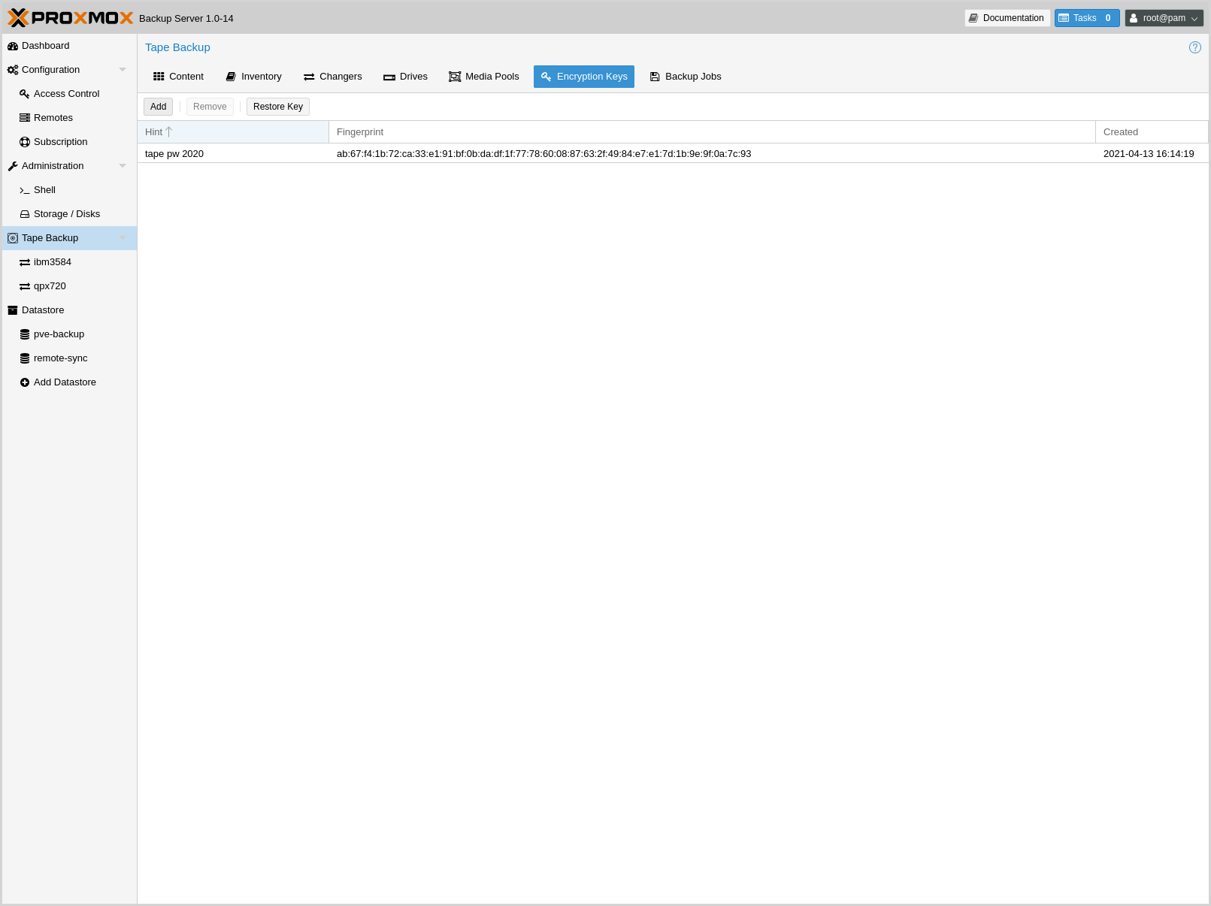This screenshot has width=1211, height=906.
Task: Open the pve-backup datastore icon
Action: click(25, 334)
